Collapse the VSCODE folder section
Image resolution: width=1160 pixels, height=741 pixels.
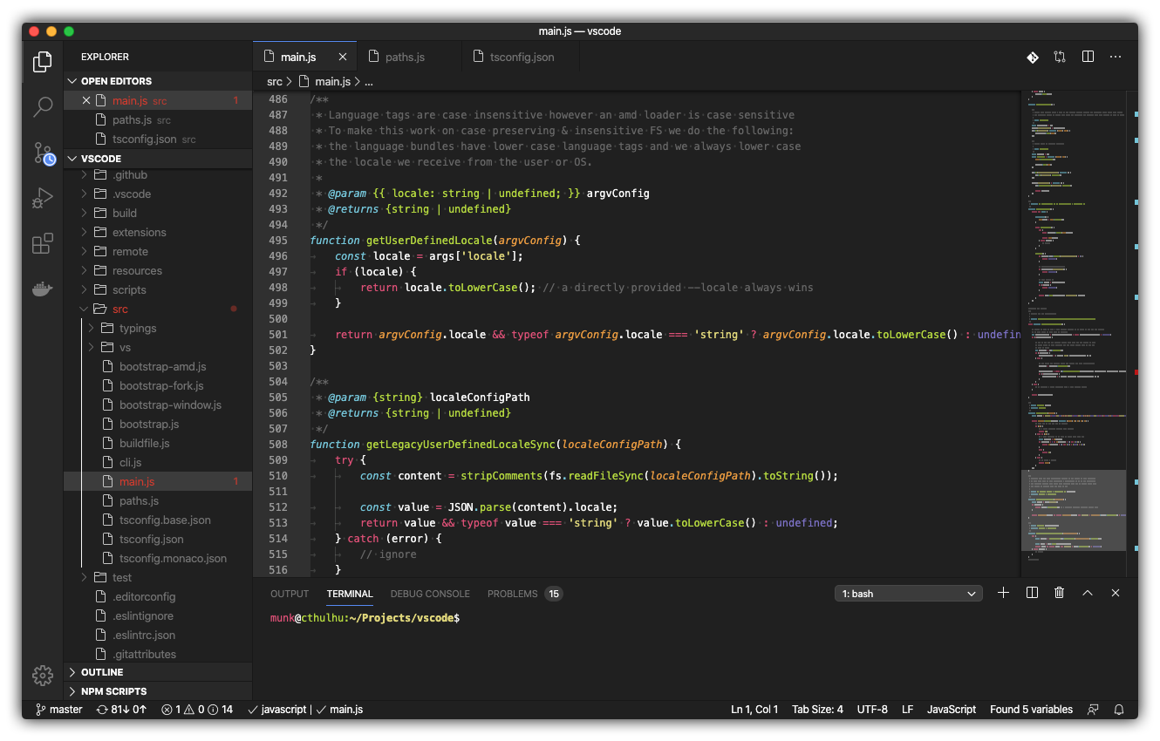158,159
